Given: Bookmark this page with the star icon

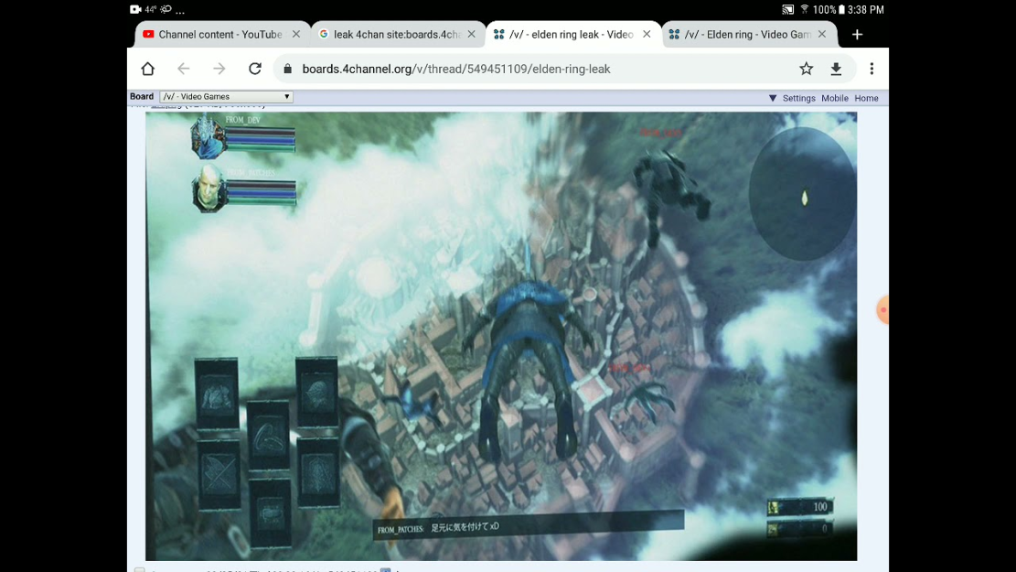Looking at the screenshot, I should click(x=806, y=69).
